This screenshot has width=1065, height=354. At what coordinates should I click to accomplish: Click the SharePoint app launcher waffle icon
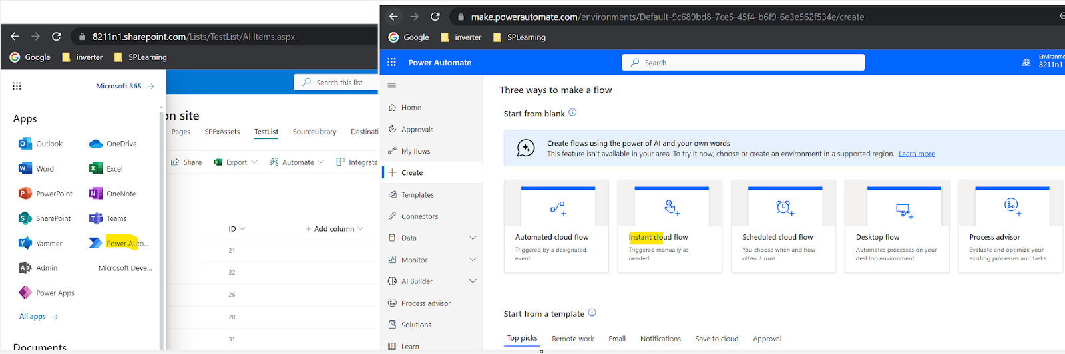pos(17,86)
